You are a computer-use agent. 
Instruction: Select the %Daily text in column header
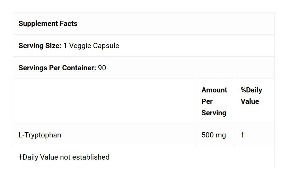click(x=251, y=90)
